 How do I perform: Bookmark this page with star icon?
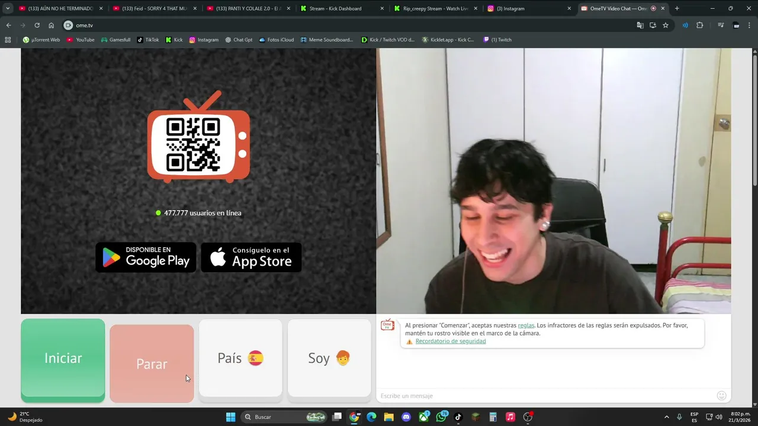point(666,25)
